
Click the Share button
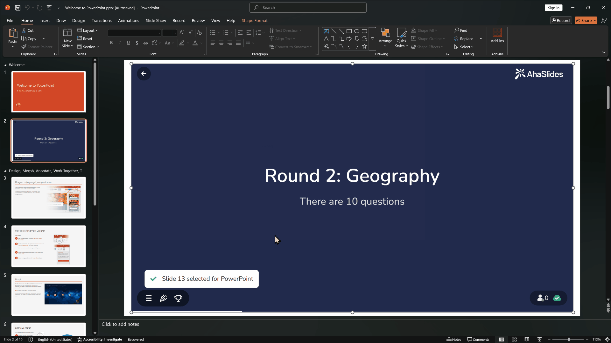584,21
